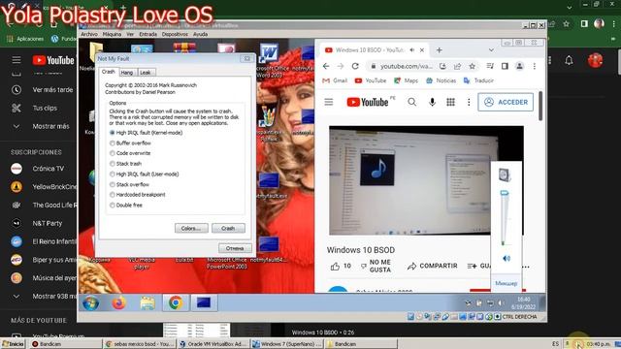Open the Word 2003 desktop shortcut in VM
621x349 pixels.
270,60
